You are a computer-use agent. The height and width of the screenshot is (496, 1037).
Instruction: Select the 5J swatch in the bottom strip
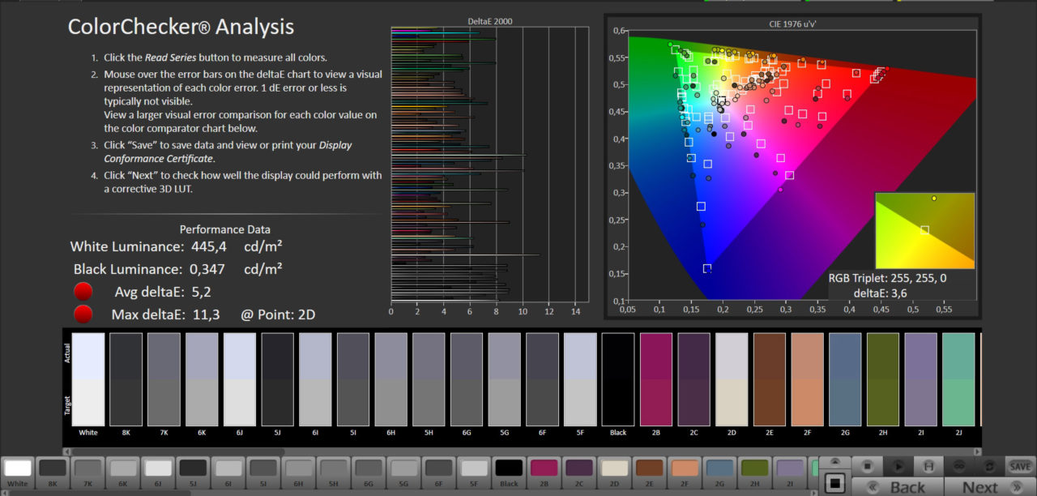point(193,472)
